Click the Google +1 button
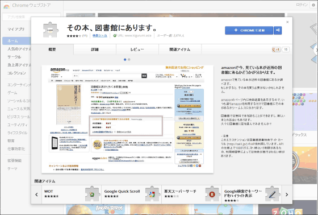 pyautogui.click(x=276, y=49)
